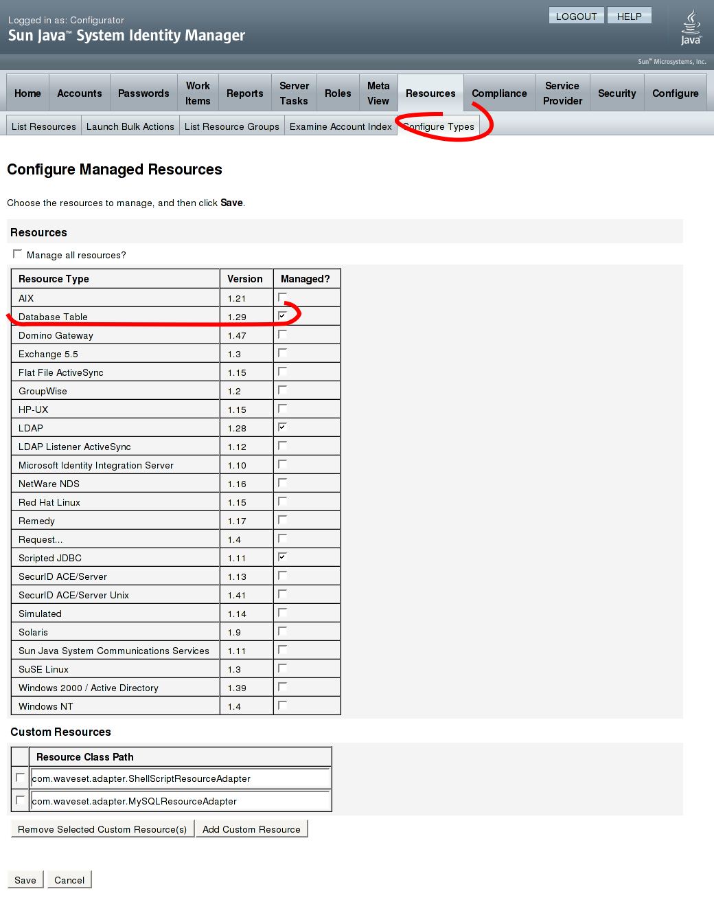Click the Scripted JDBC resource type
This screenshot has width=714, height=911.
pyautogui.click(x=50, y=558)
